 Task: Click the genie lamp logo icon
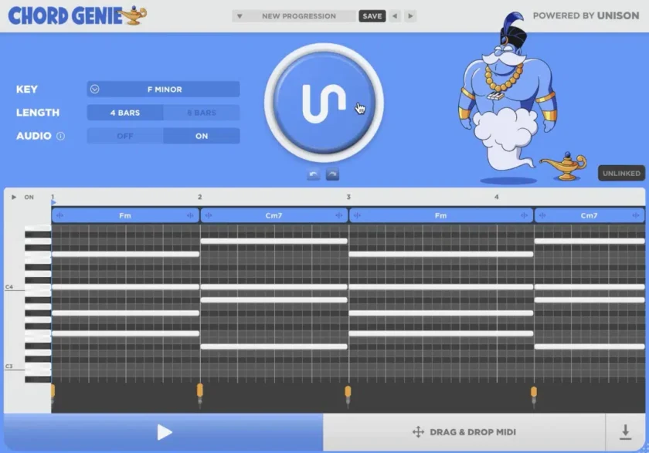[135, 15]
